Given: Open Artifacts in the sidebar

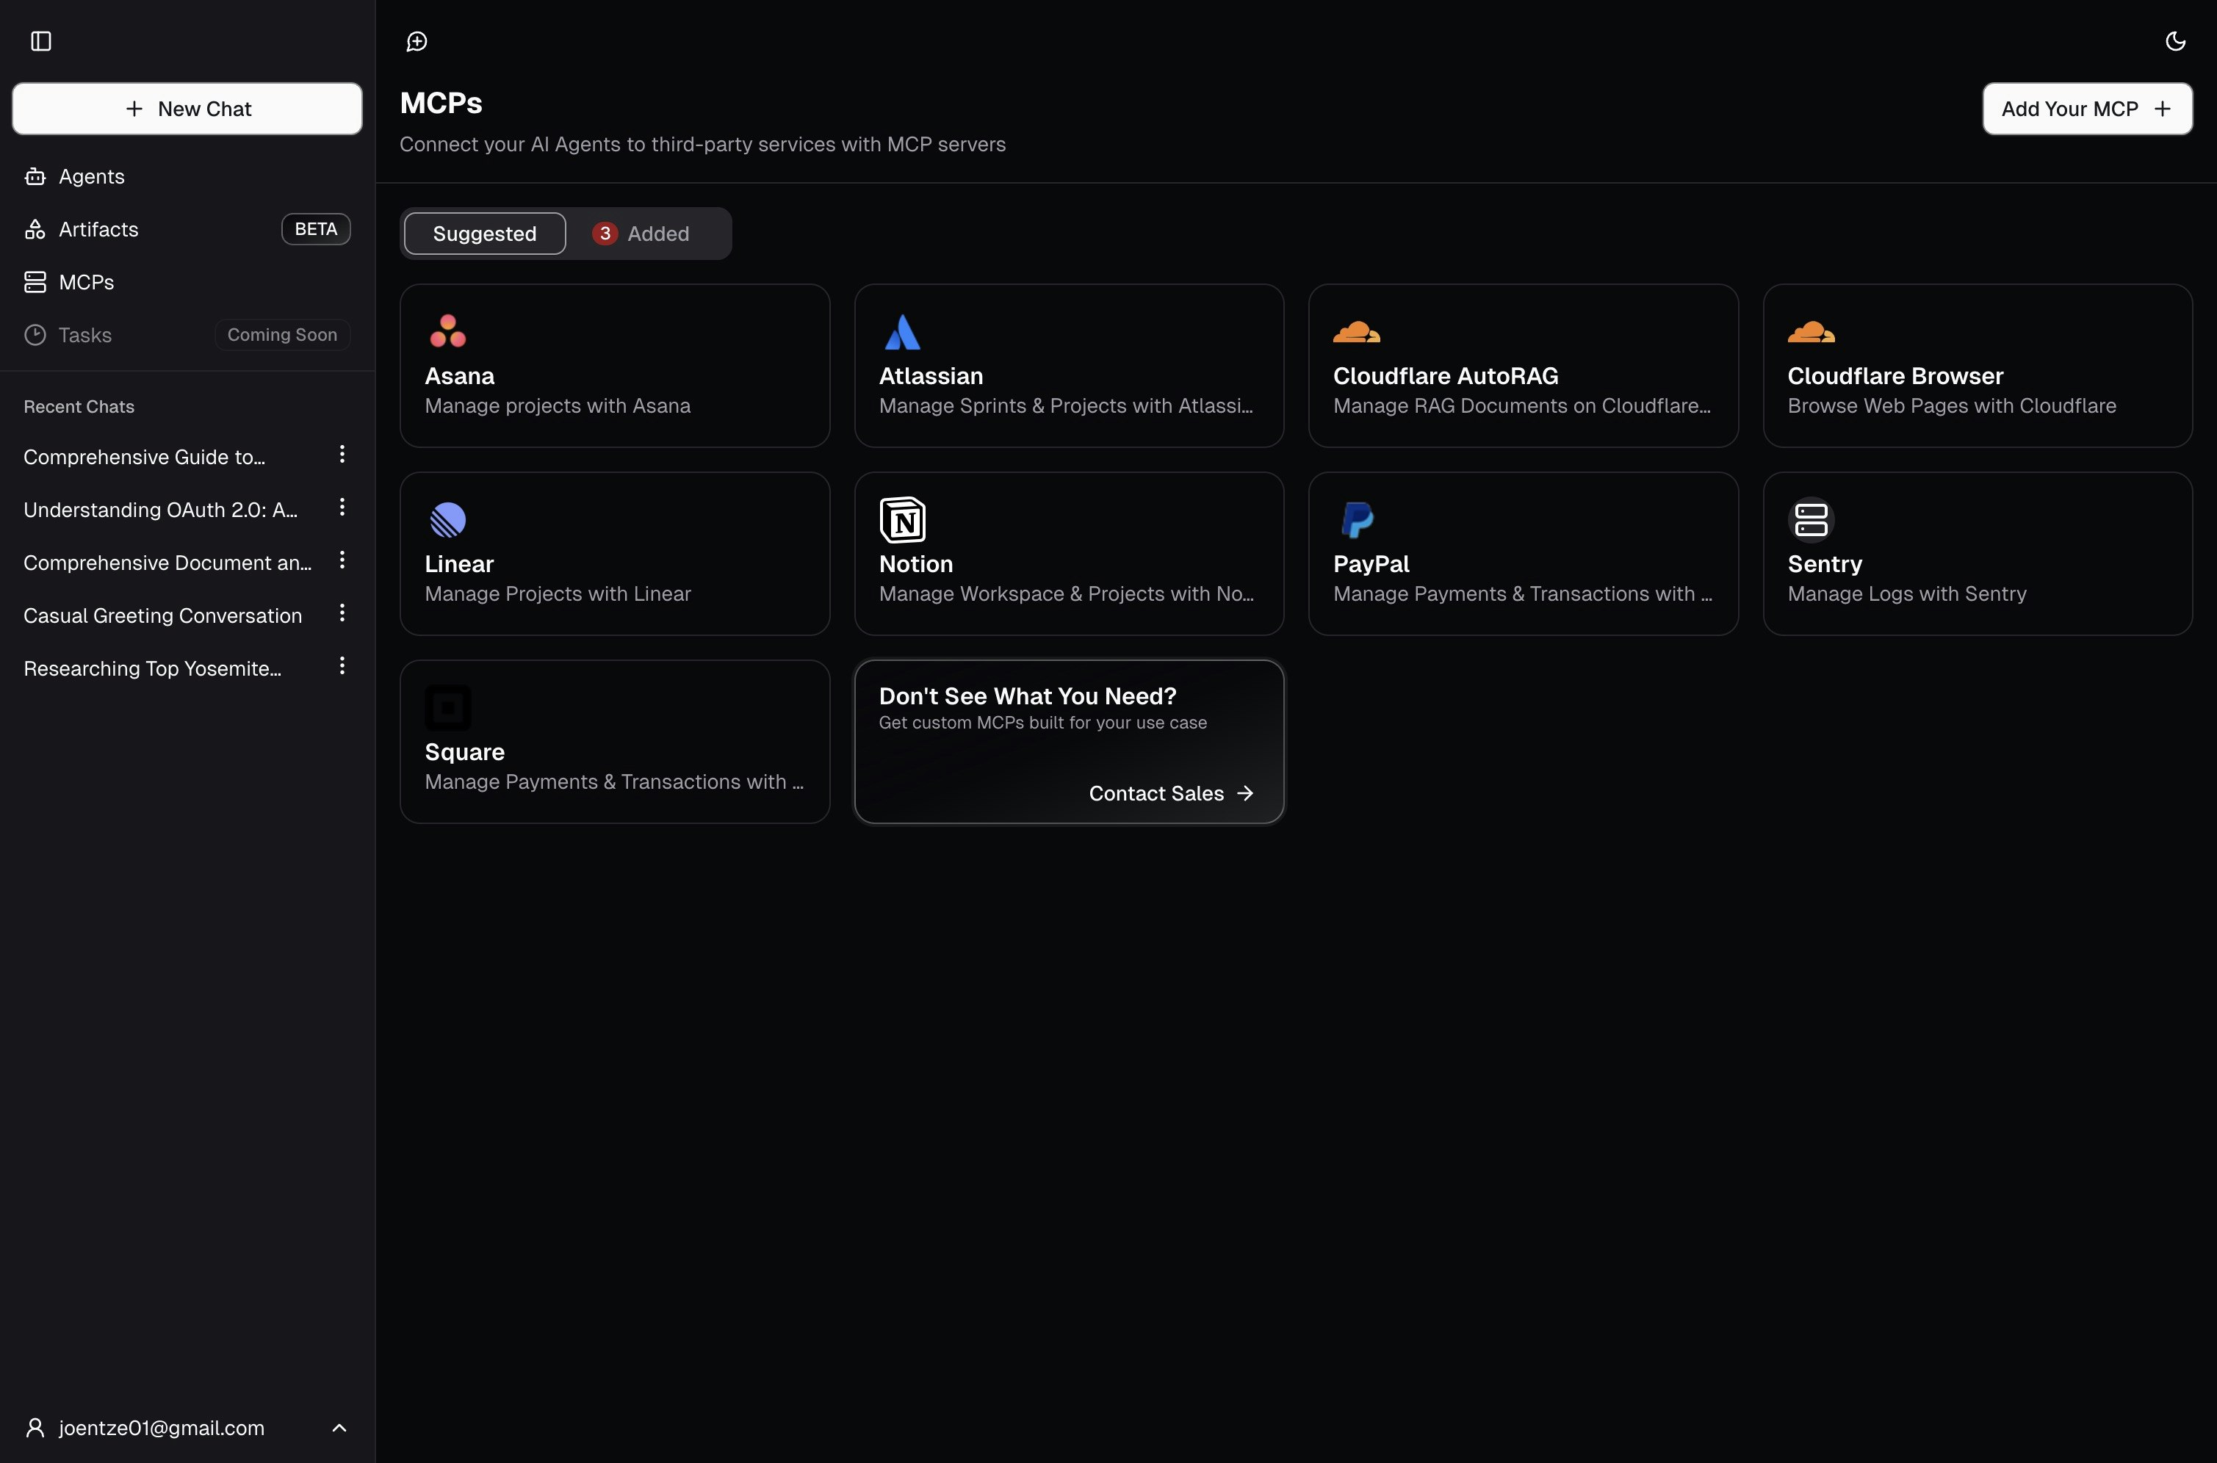Looking at the screenshot, I should (x=187, y=230).
